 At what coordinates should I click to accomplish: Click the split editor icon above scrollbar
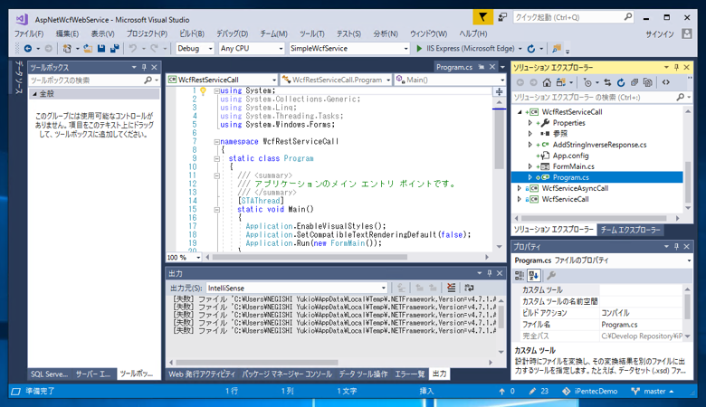[x=500, y=91]
